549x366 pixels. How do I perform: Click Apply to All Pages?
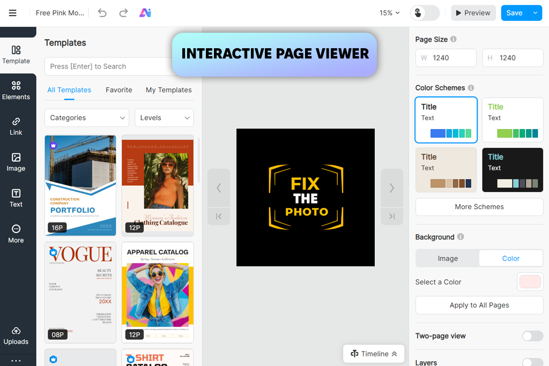pos(479,305)
